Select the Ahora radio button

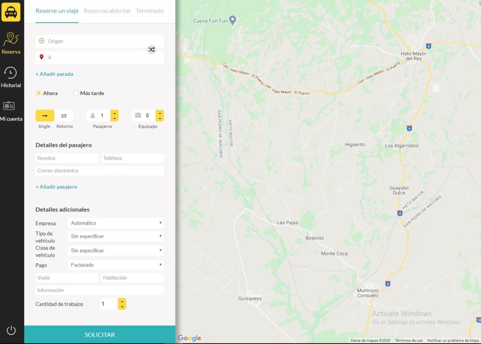click(x=38, y=93)
